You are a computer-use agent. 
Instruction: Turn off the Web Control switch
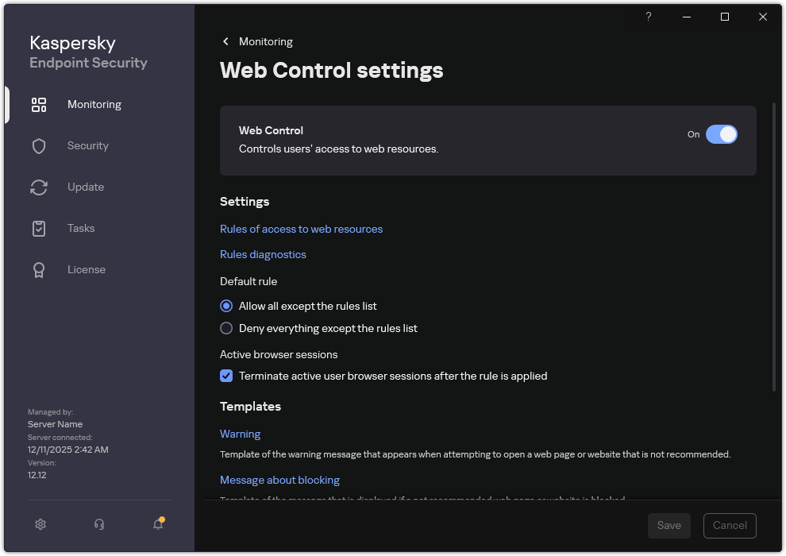coord(722,134)
